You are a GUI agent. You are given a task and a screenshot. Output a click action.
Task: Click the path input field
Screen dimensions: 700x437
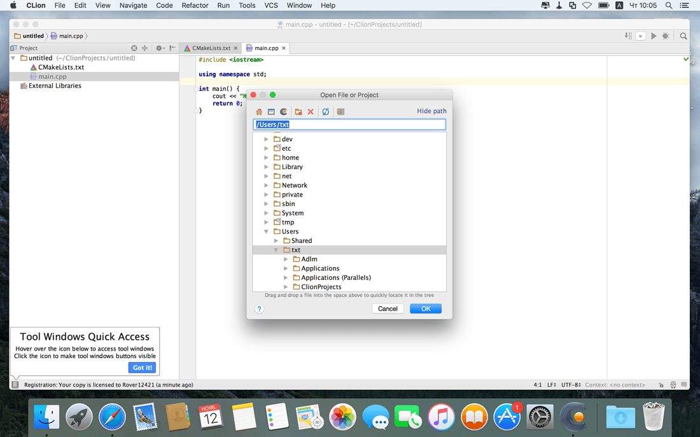click(349, 125)
